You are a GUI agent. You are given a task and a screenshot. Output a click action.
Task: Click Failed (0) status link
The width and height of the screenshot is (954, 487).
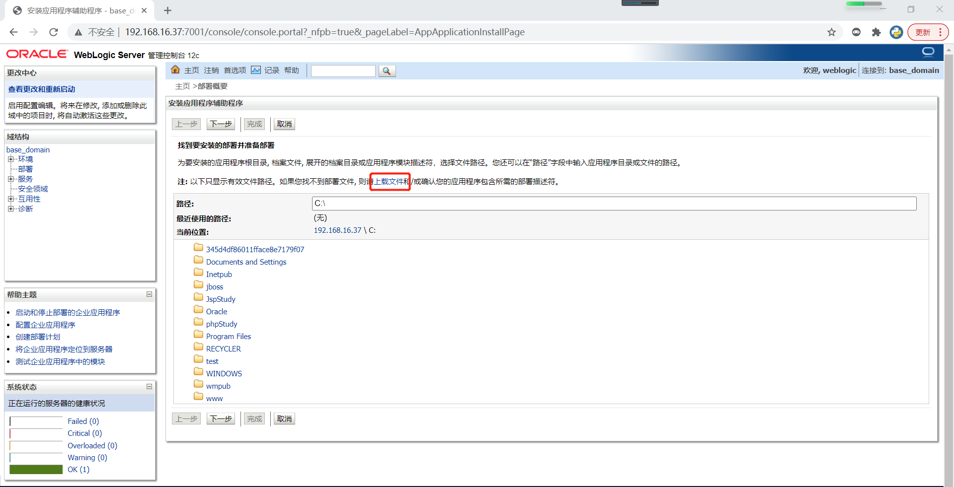83,421
